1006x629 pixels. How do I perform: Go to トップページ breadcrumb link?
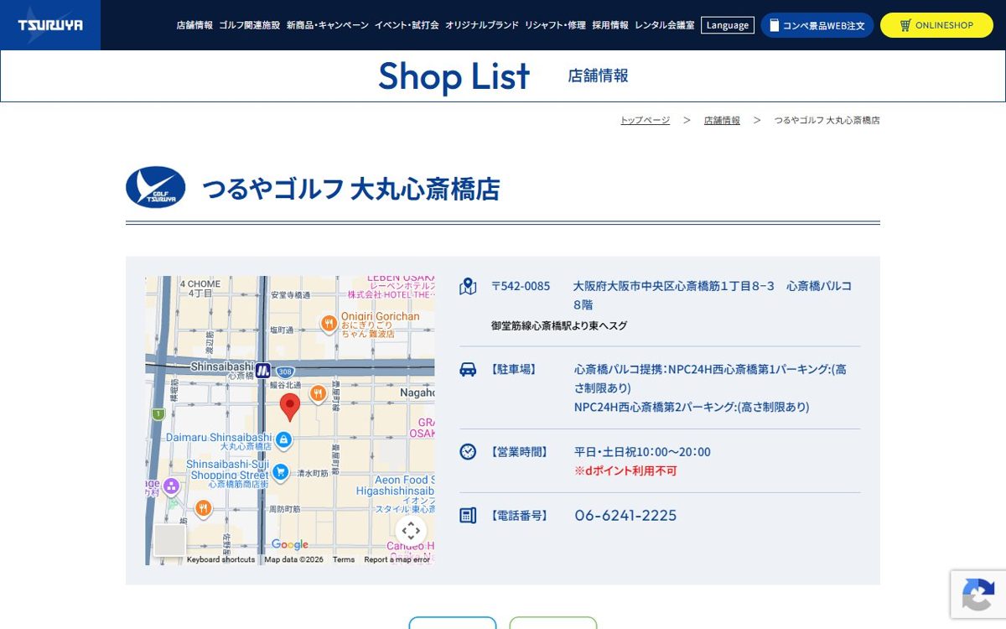point(645,120)
